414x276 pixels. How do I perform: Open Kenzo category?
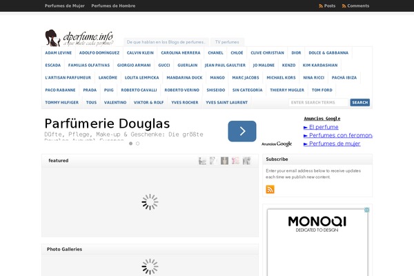click(x=288, y=66)
